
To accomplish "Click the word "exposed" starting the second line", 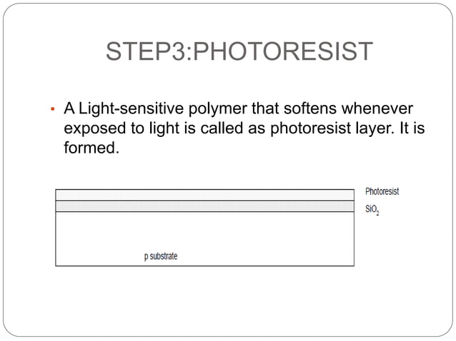I will pyautogui.click(x=95, y=129).
